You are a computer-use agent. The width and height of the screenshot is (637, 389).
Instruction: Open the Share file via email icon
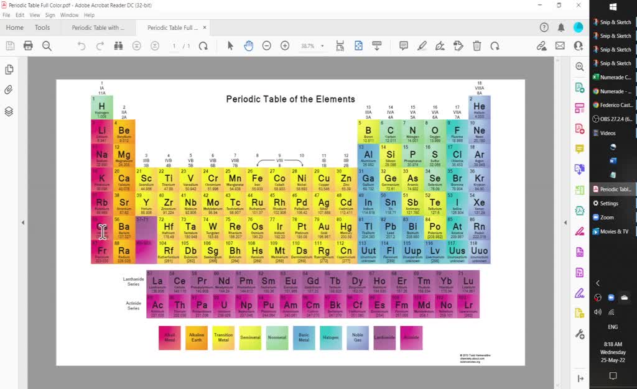[560, 46]
